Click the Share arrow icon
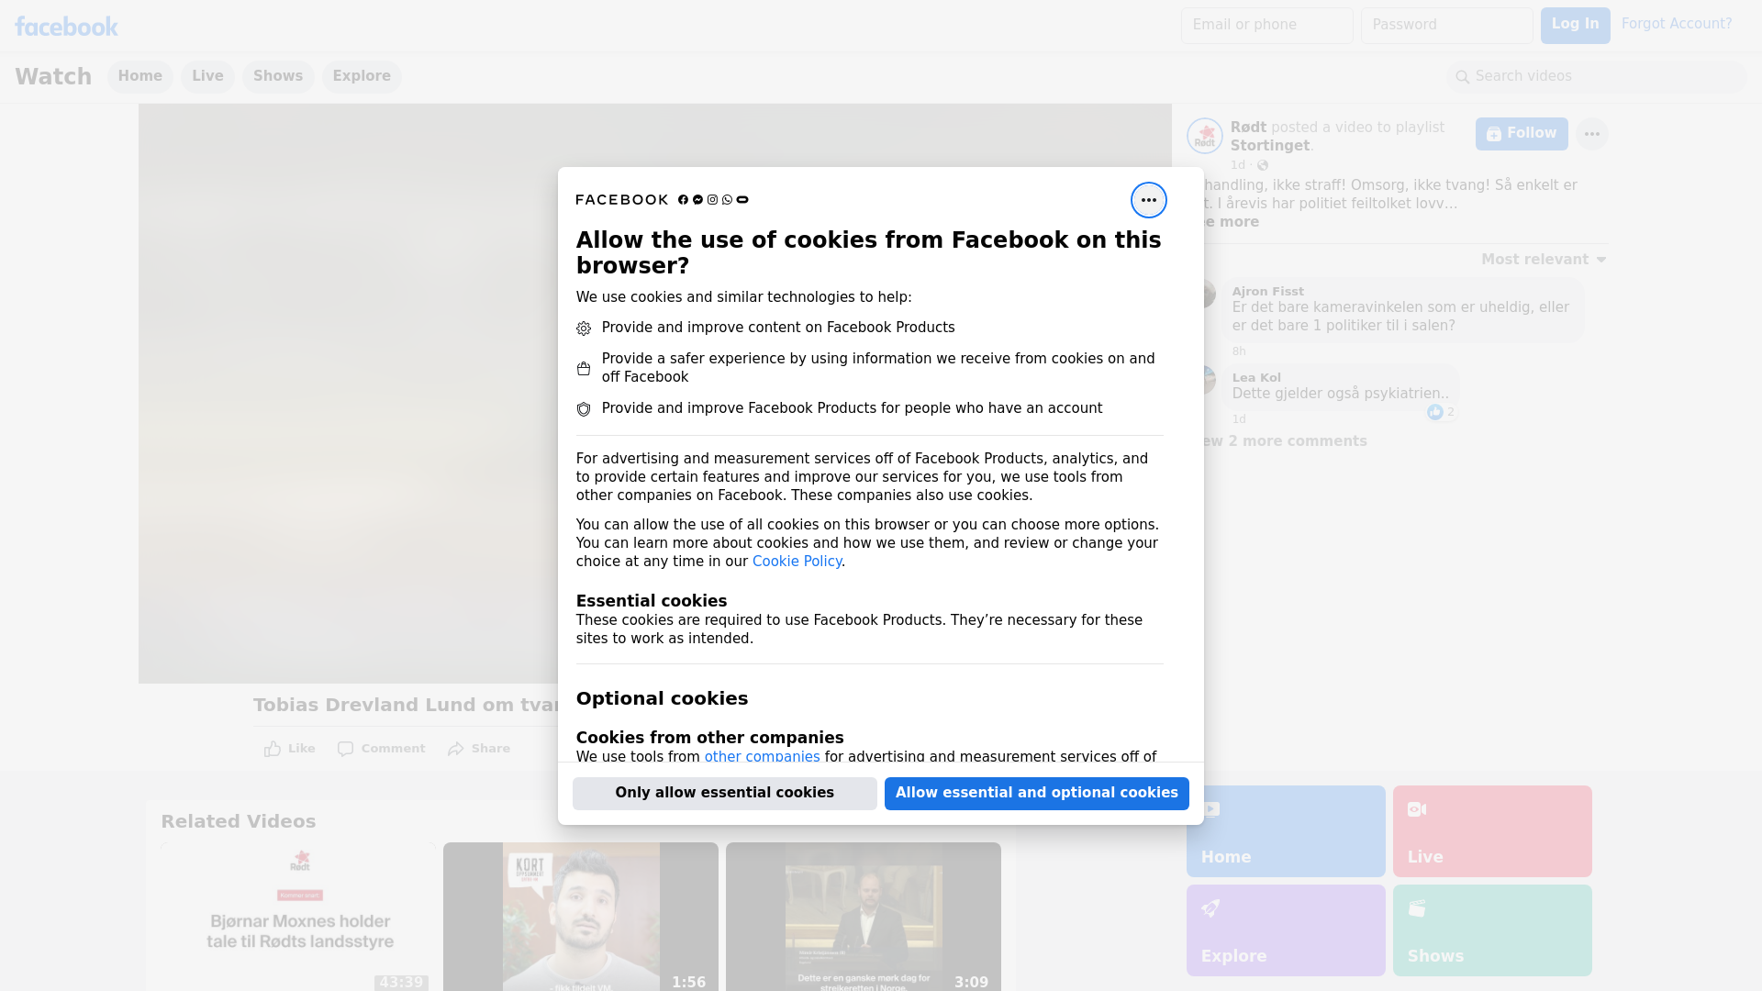The image size is (1762, 991). click(x=456, y=749)
